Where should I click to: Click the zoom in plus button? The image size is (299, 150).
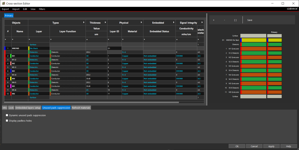[213, 20]
